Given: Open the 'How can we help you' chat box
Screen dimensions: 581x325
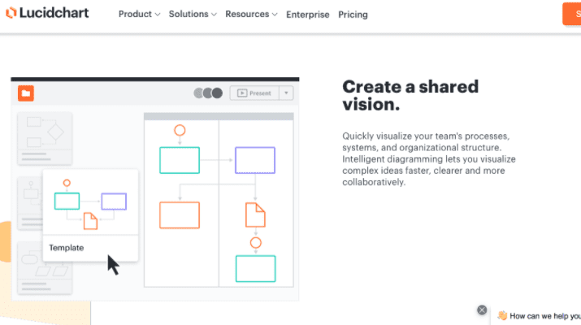Looking at the screenshot, I should point(536,316).
